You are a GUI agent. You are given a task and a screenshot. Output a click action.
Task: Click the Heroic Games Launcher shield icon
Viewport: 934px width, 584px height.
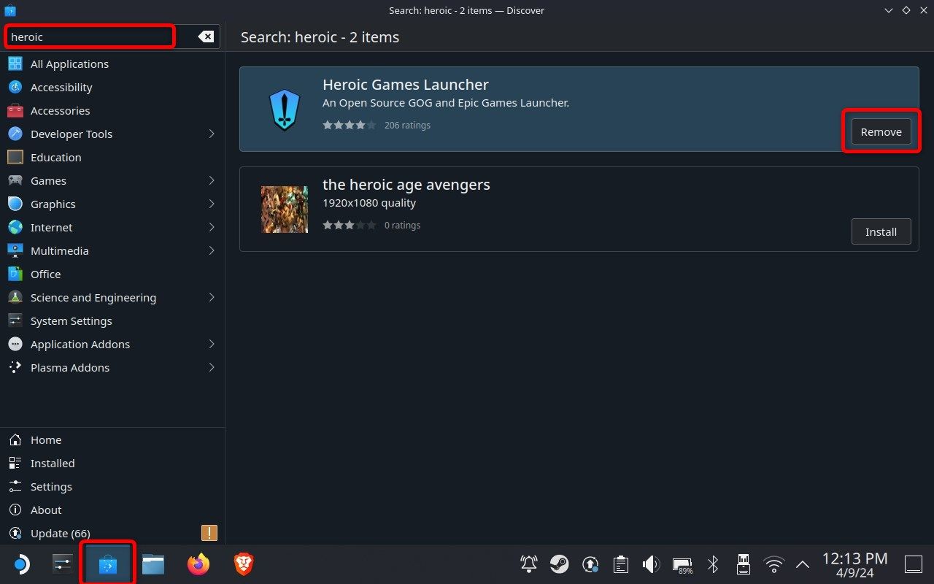coord(285,109)
